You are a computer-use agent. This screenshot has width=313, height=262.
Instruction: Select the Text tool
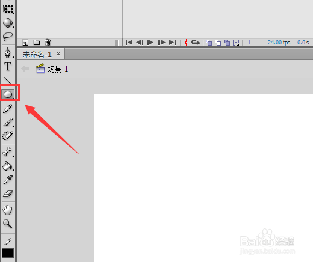(8, 67)
